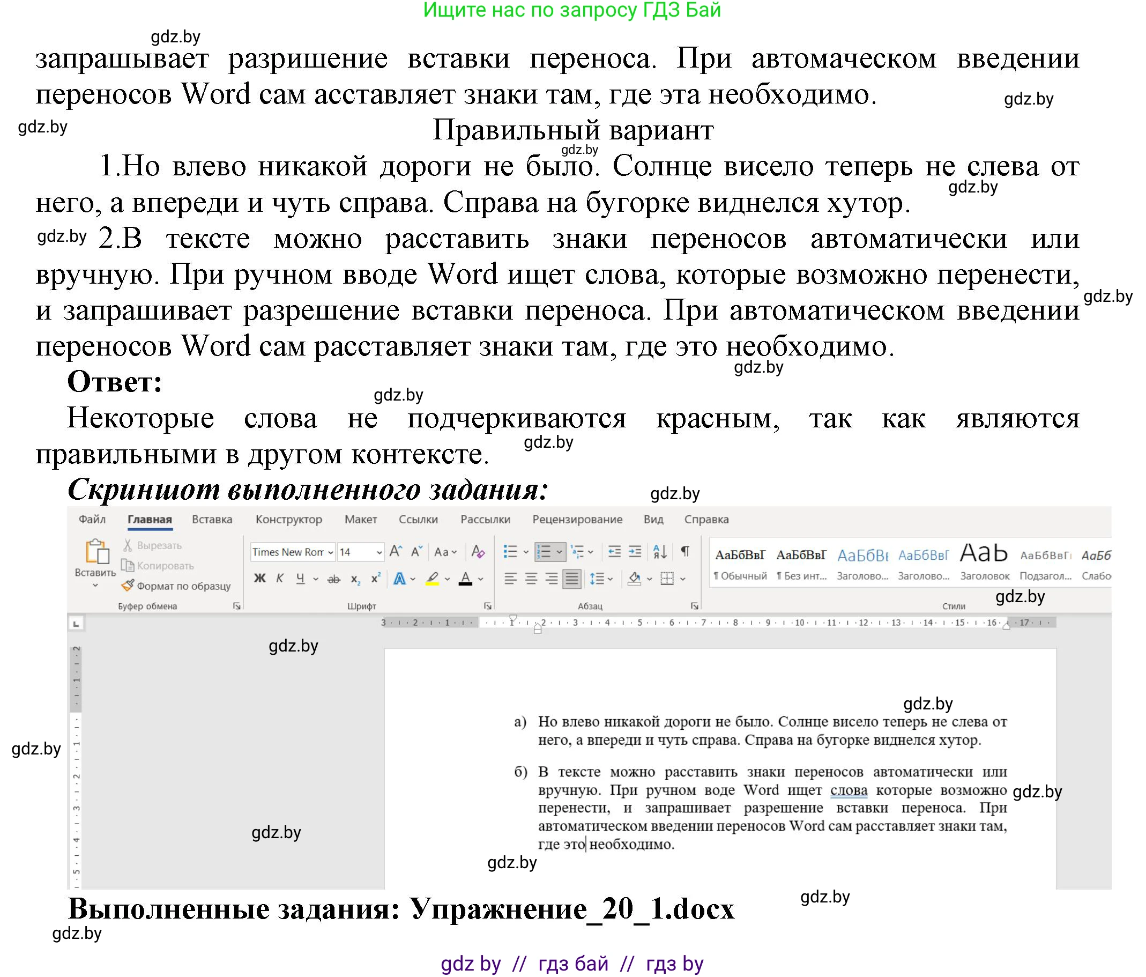Show paragraph marks with the ¶ button
Image resolution: width=1146 pixels, height=977 pixels.
point(685,551)
